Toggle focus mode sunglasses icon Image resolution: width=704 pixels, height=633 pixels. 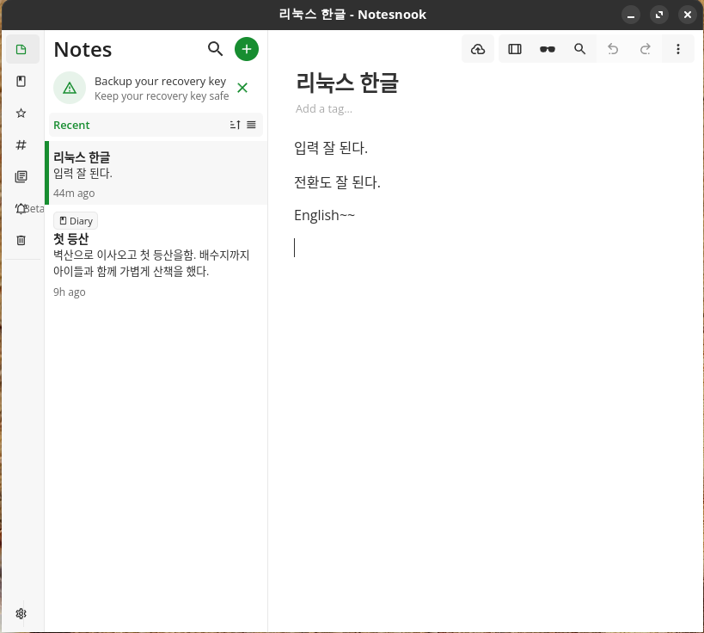pyautogui.click(x=548, y=49)
